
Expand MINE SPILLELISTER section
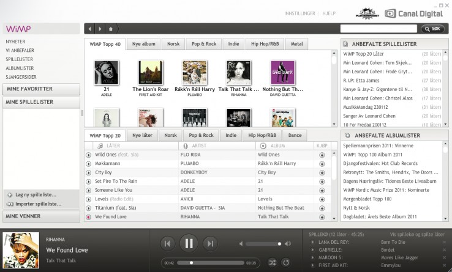coord(41,102)
